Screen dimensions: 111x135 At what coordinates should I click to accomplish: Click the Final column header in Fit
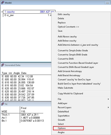[24, 108]
